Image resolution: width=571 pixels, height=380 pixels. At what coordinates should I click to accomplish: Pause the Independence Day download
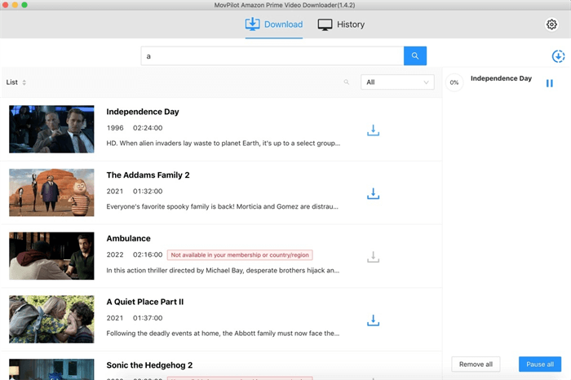tap(550, 83)
